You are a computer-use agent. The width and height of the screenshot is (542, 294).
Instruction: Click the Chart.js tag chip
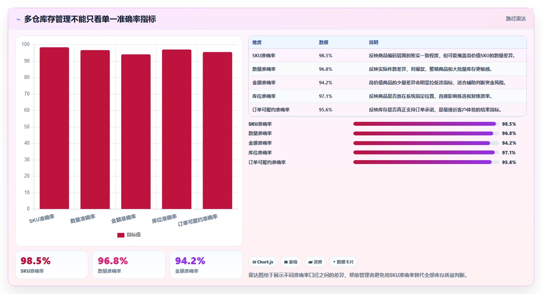click(x=263, y=262)
